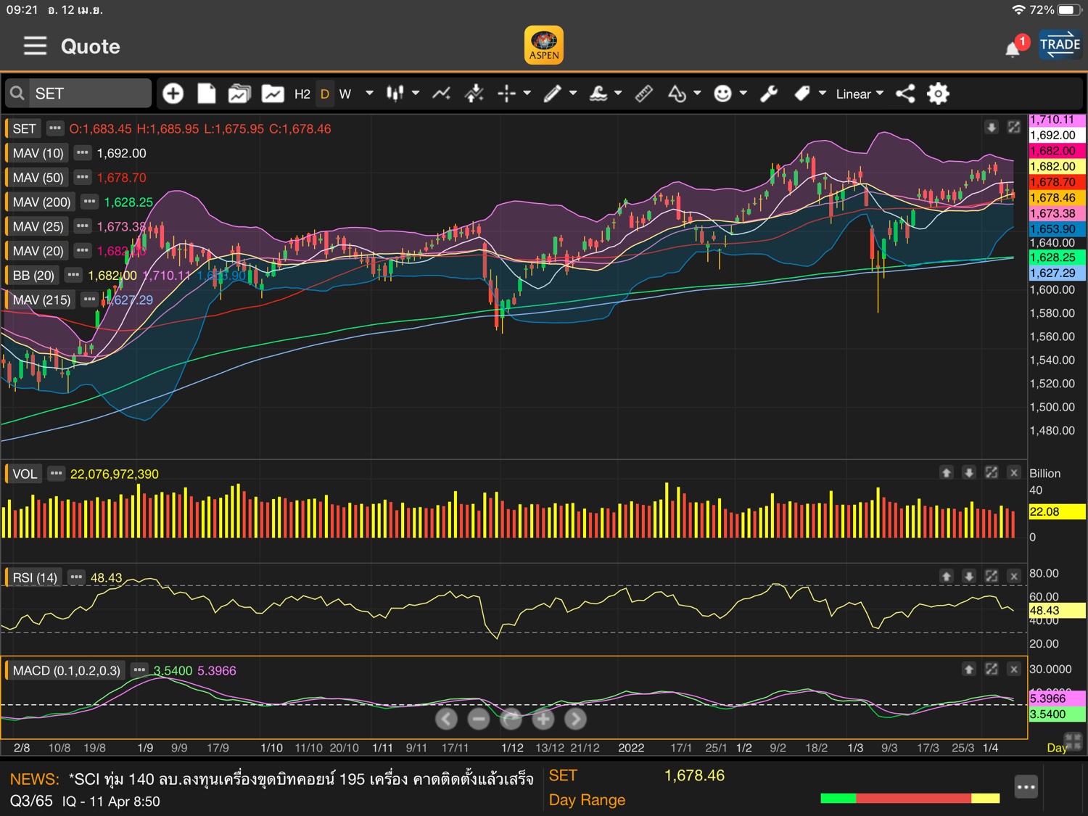Image resolution: width=1088 pixels, height=816 pixels.
Task: Expand the Linear scale dropdown
Action: (860, 94)
